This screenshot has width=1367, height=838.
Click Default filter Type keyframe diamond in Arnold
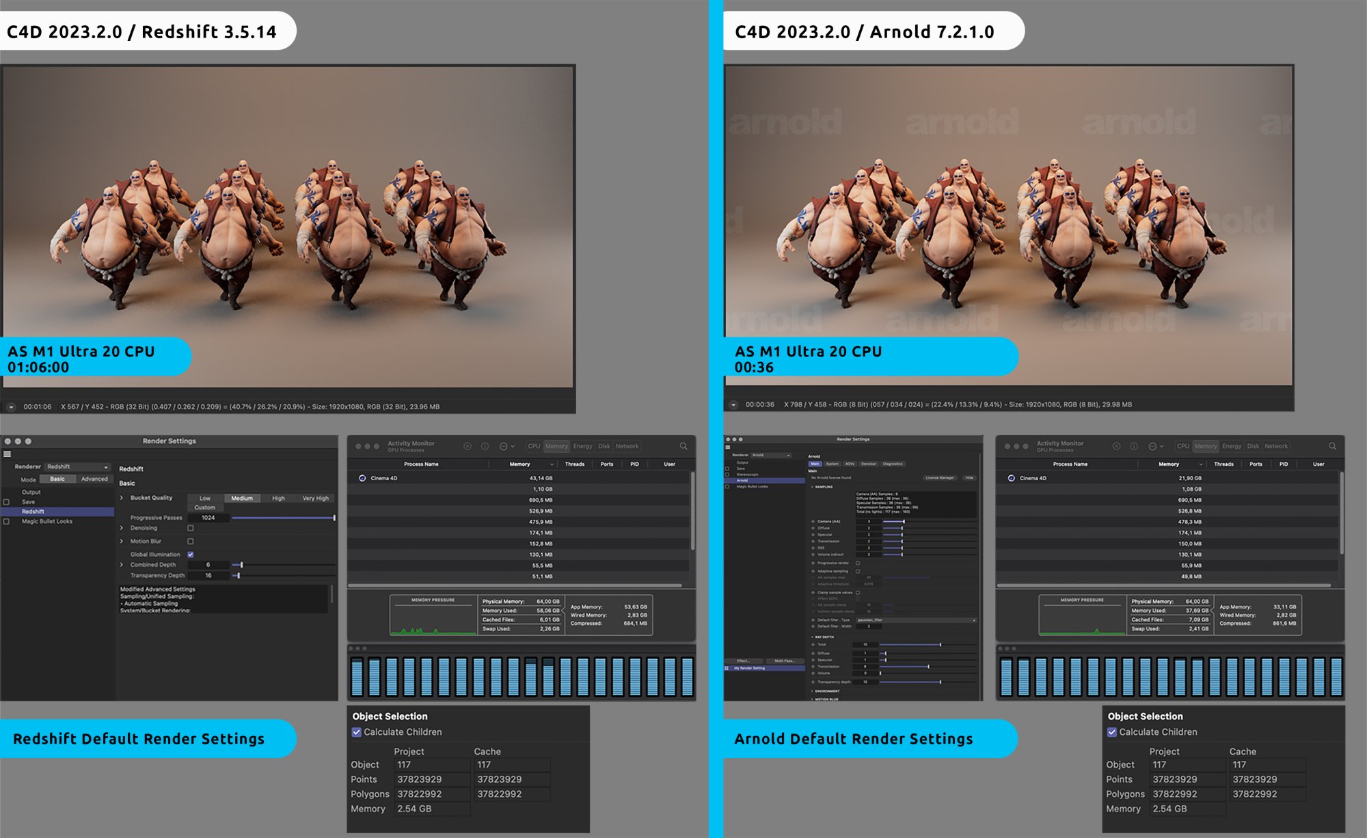tap(813, 620)
